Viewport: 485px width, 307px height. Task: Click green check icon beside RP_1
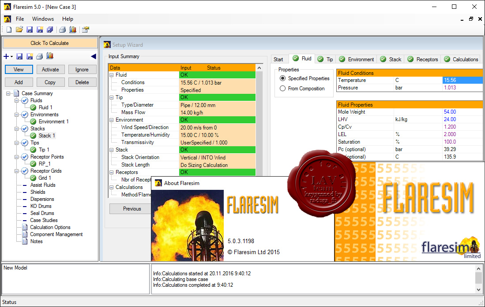tap(33, 164)
